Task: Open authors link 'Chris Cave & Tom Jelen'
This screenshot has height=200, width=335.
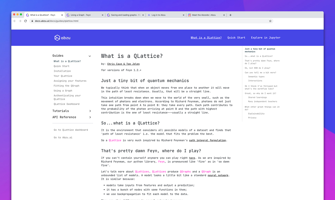Action: (123, 64)
